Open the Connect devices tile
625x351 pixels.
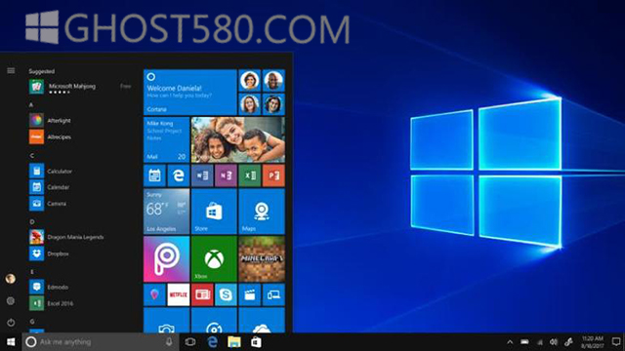pyautogui.click(x=273, y=294)
